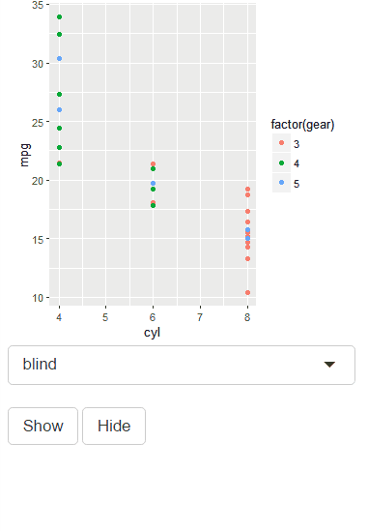The width and height of the screenshot is (368, 531).
Task: Click the y-axis tick label 25
Action: click(x=38, y=123)
